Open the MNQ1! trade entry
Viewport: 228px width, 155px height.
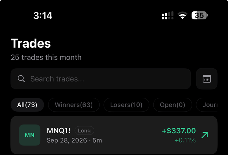coord(114,135)
